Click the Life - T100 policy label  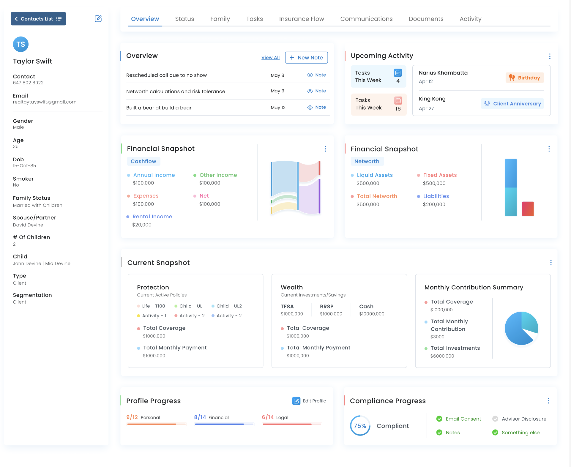154,306
